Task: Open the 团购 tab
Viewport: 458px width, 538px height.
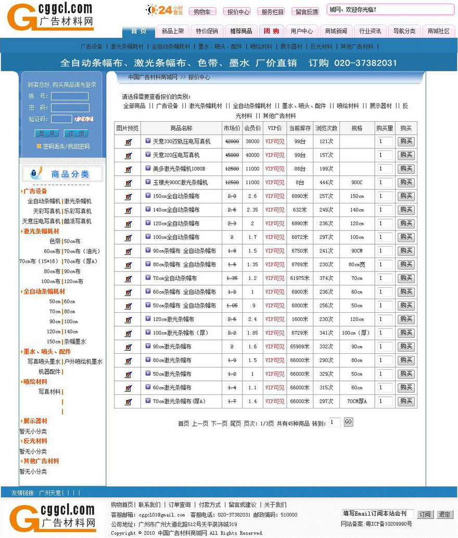Action: 271,31
